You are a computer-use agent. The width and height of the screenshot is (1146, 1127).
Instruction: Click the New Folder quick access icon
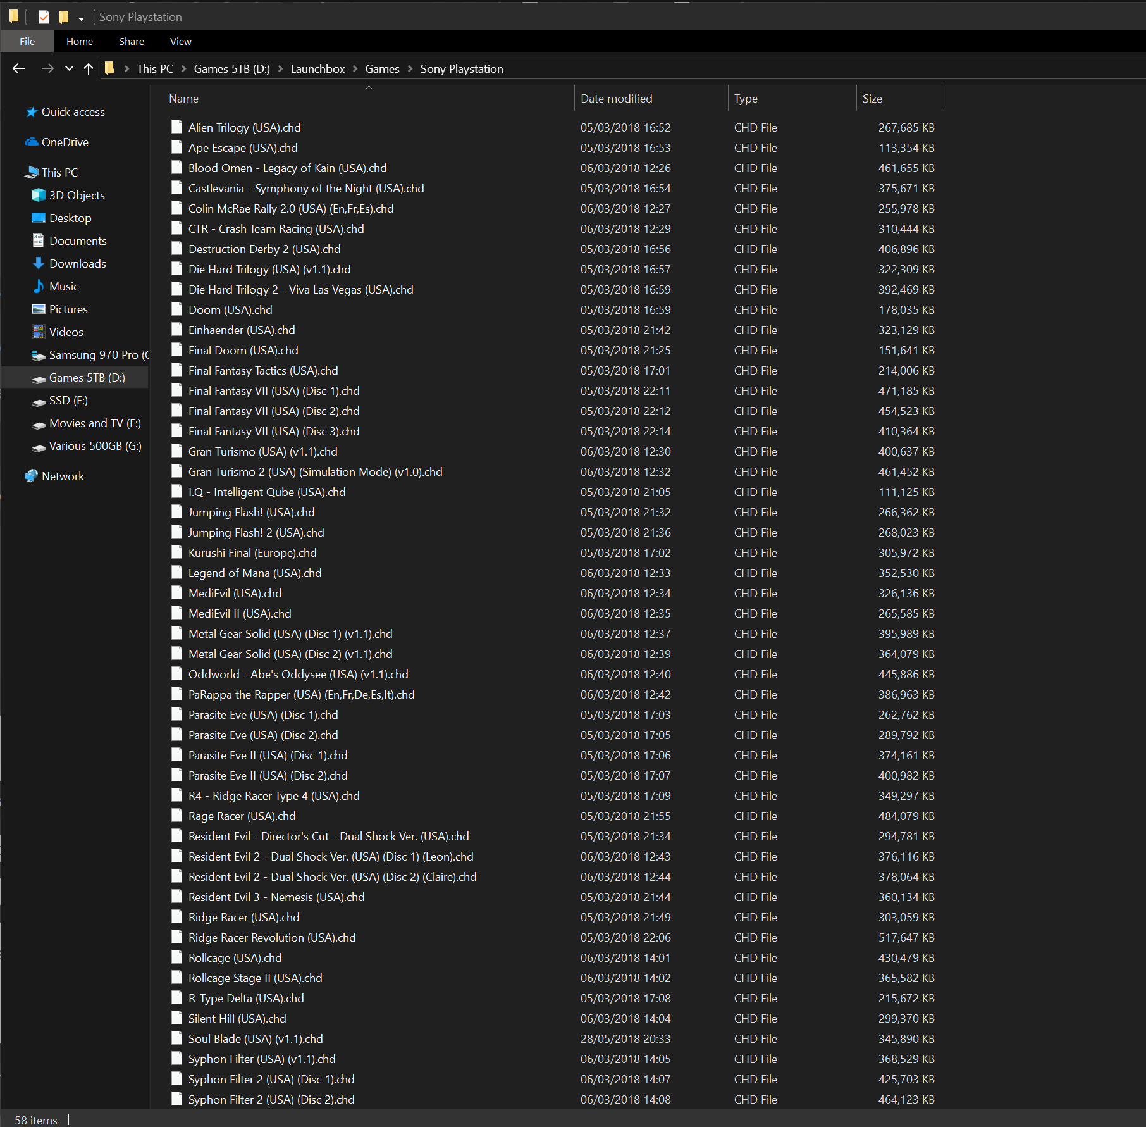[63, 17]
